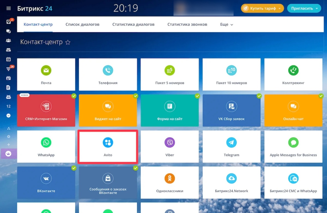The height and width of the screenshot is (213, 327).
Task: Click the Битрикс 24 logo
Action: (35, 8)
